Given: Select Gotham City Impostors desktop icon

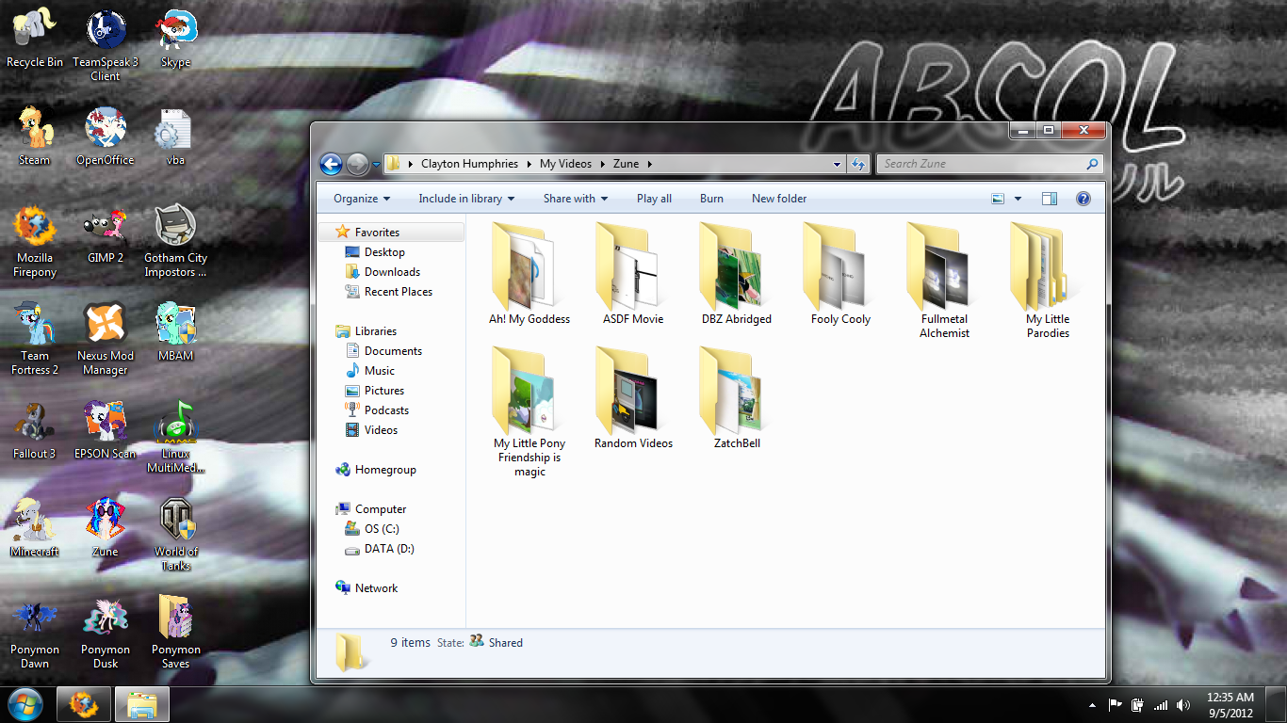Looking at the screenshot, I should pos(176,241).
